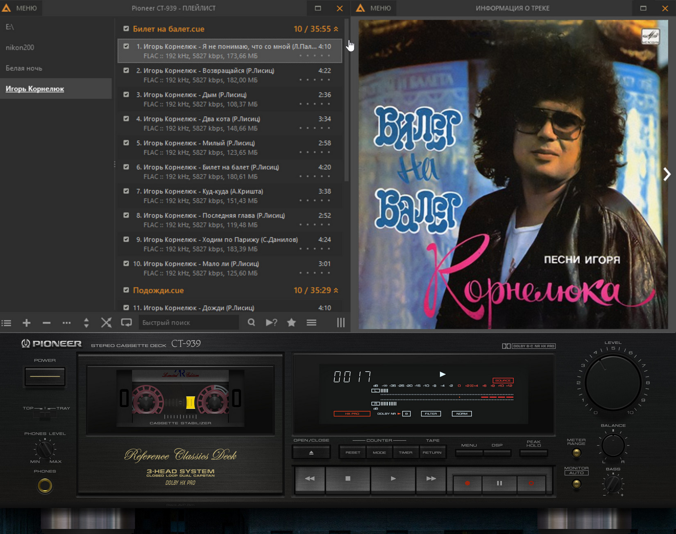
Task: Select the Белая ночь playlist tab
Action: pos(24,68)
